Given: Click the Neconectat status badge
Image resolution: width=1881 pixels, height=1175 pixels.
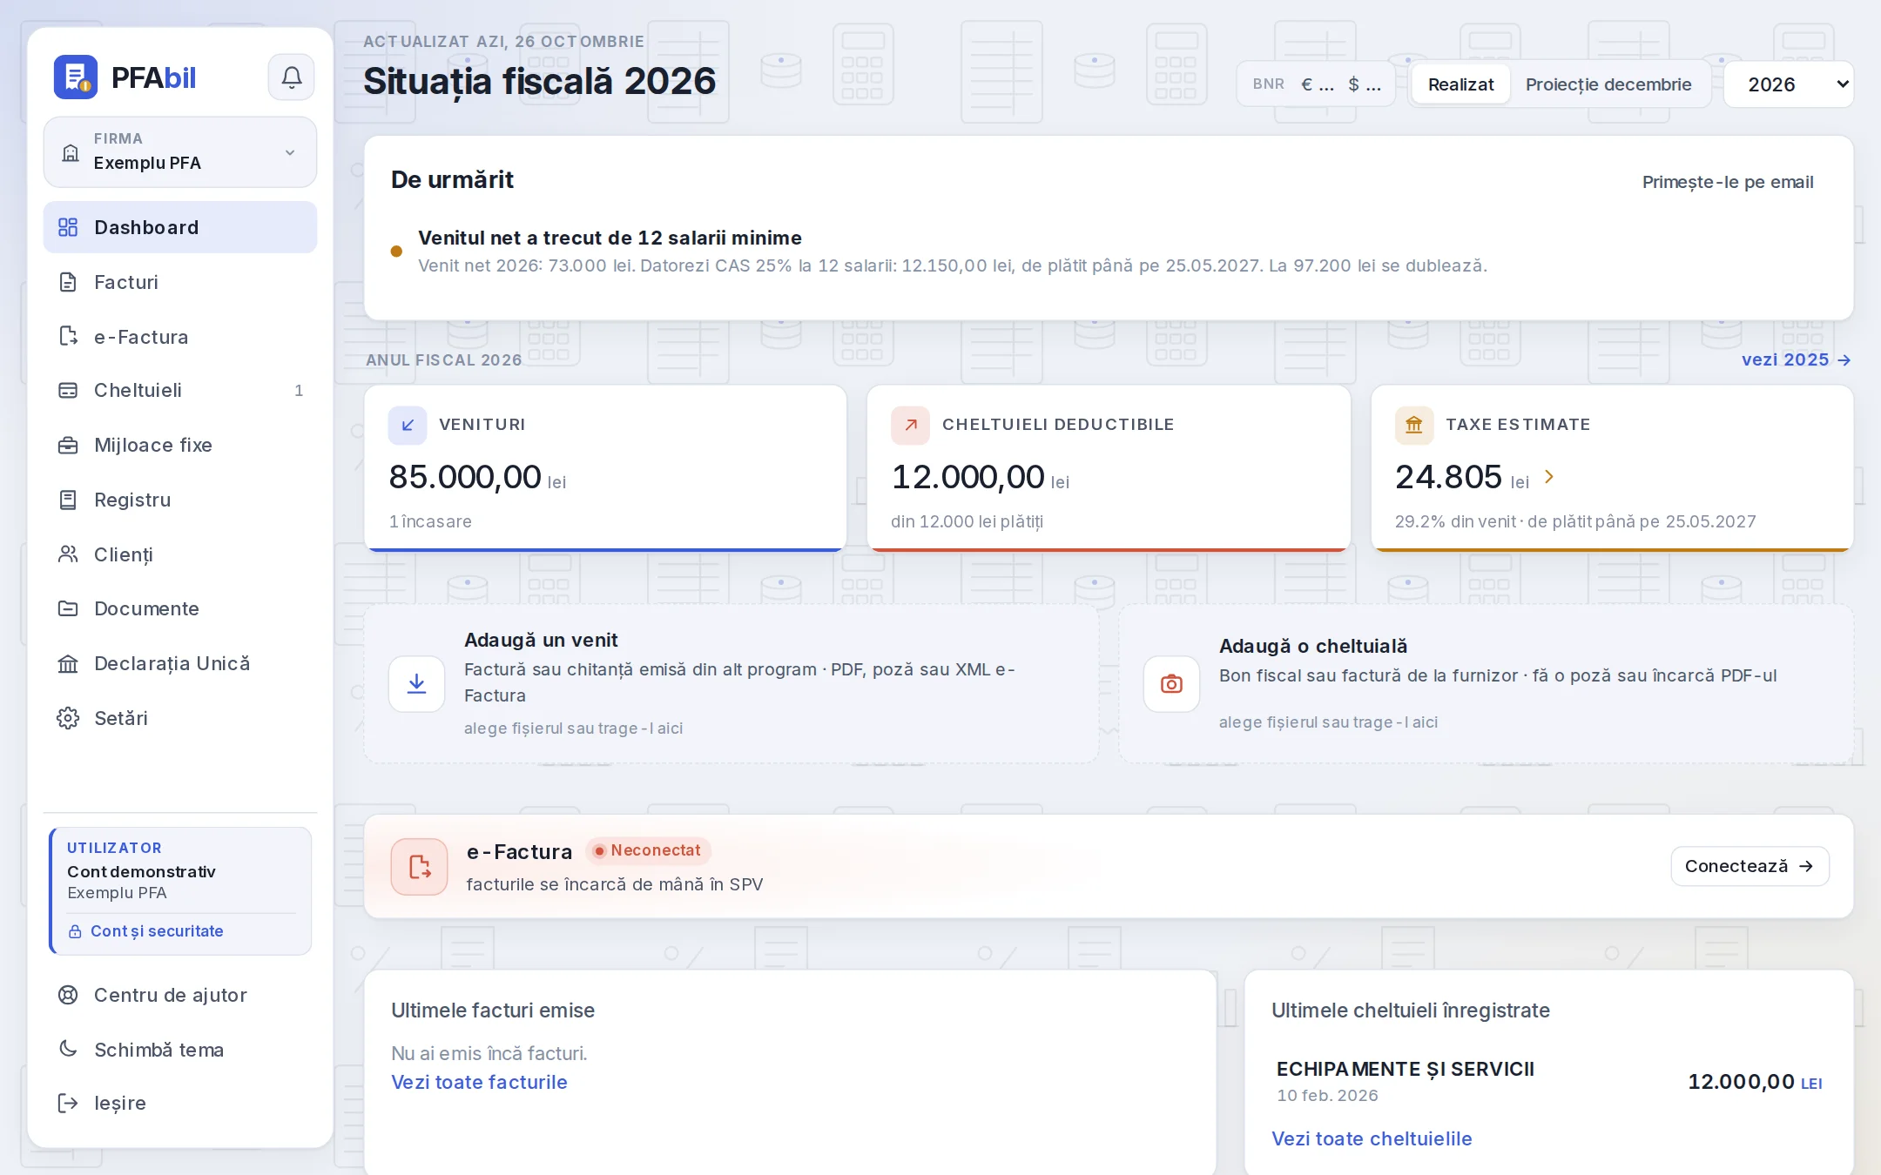Looking at the screenshot, I should click(648, 850).
